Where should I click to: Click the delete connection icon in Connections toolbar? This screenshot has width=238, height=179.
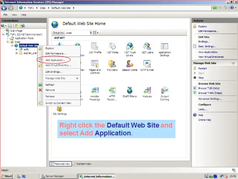pyautogui.click(x=23, y=26)
